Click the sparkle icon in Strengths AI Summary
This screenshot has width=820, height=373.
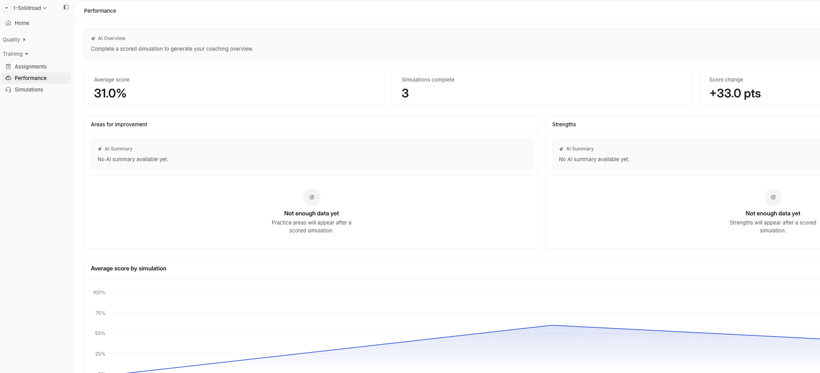coord(561,149)
